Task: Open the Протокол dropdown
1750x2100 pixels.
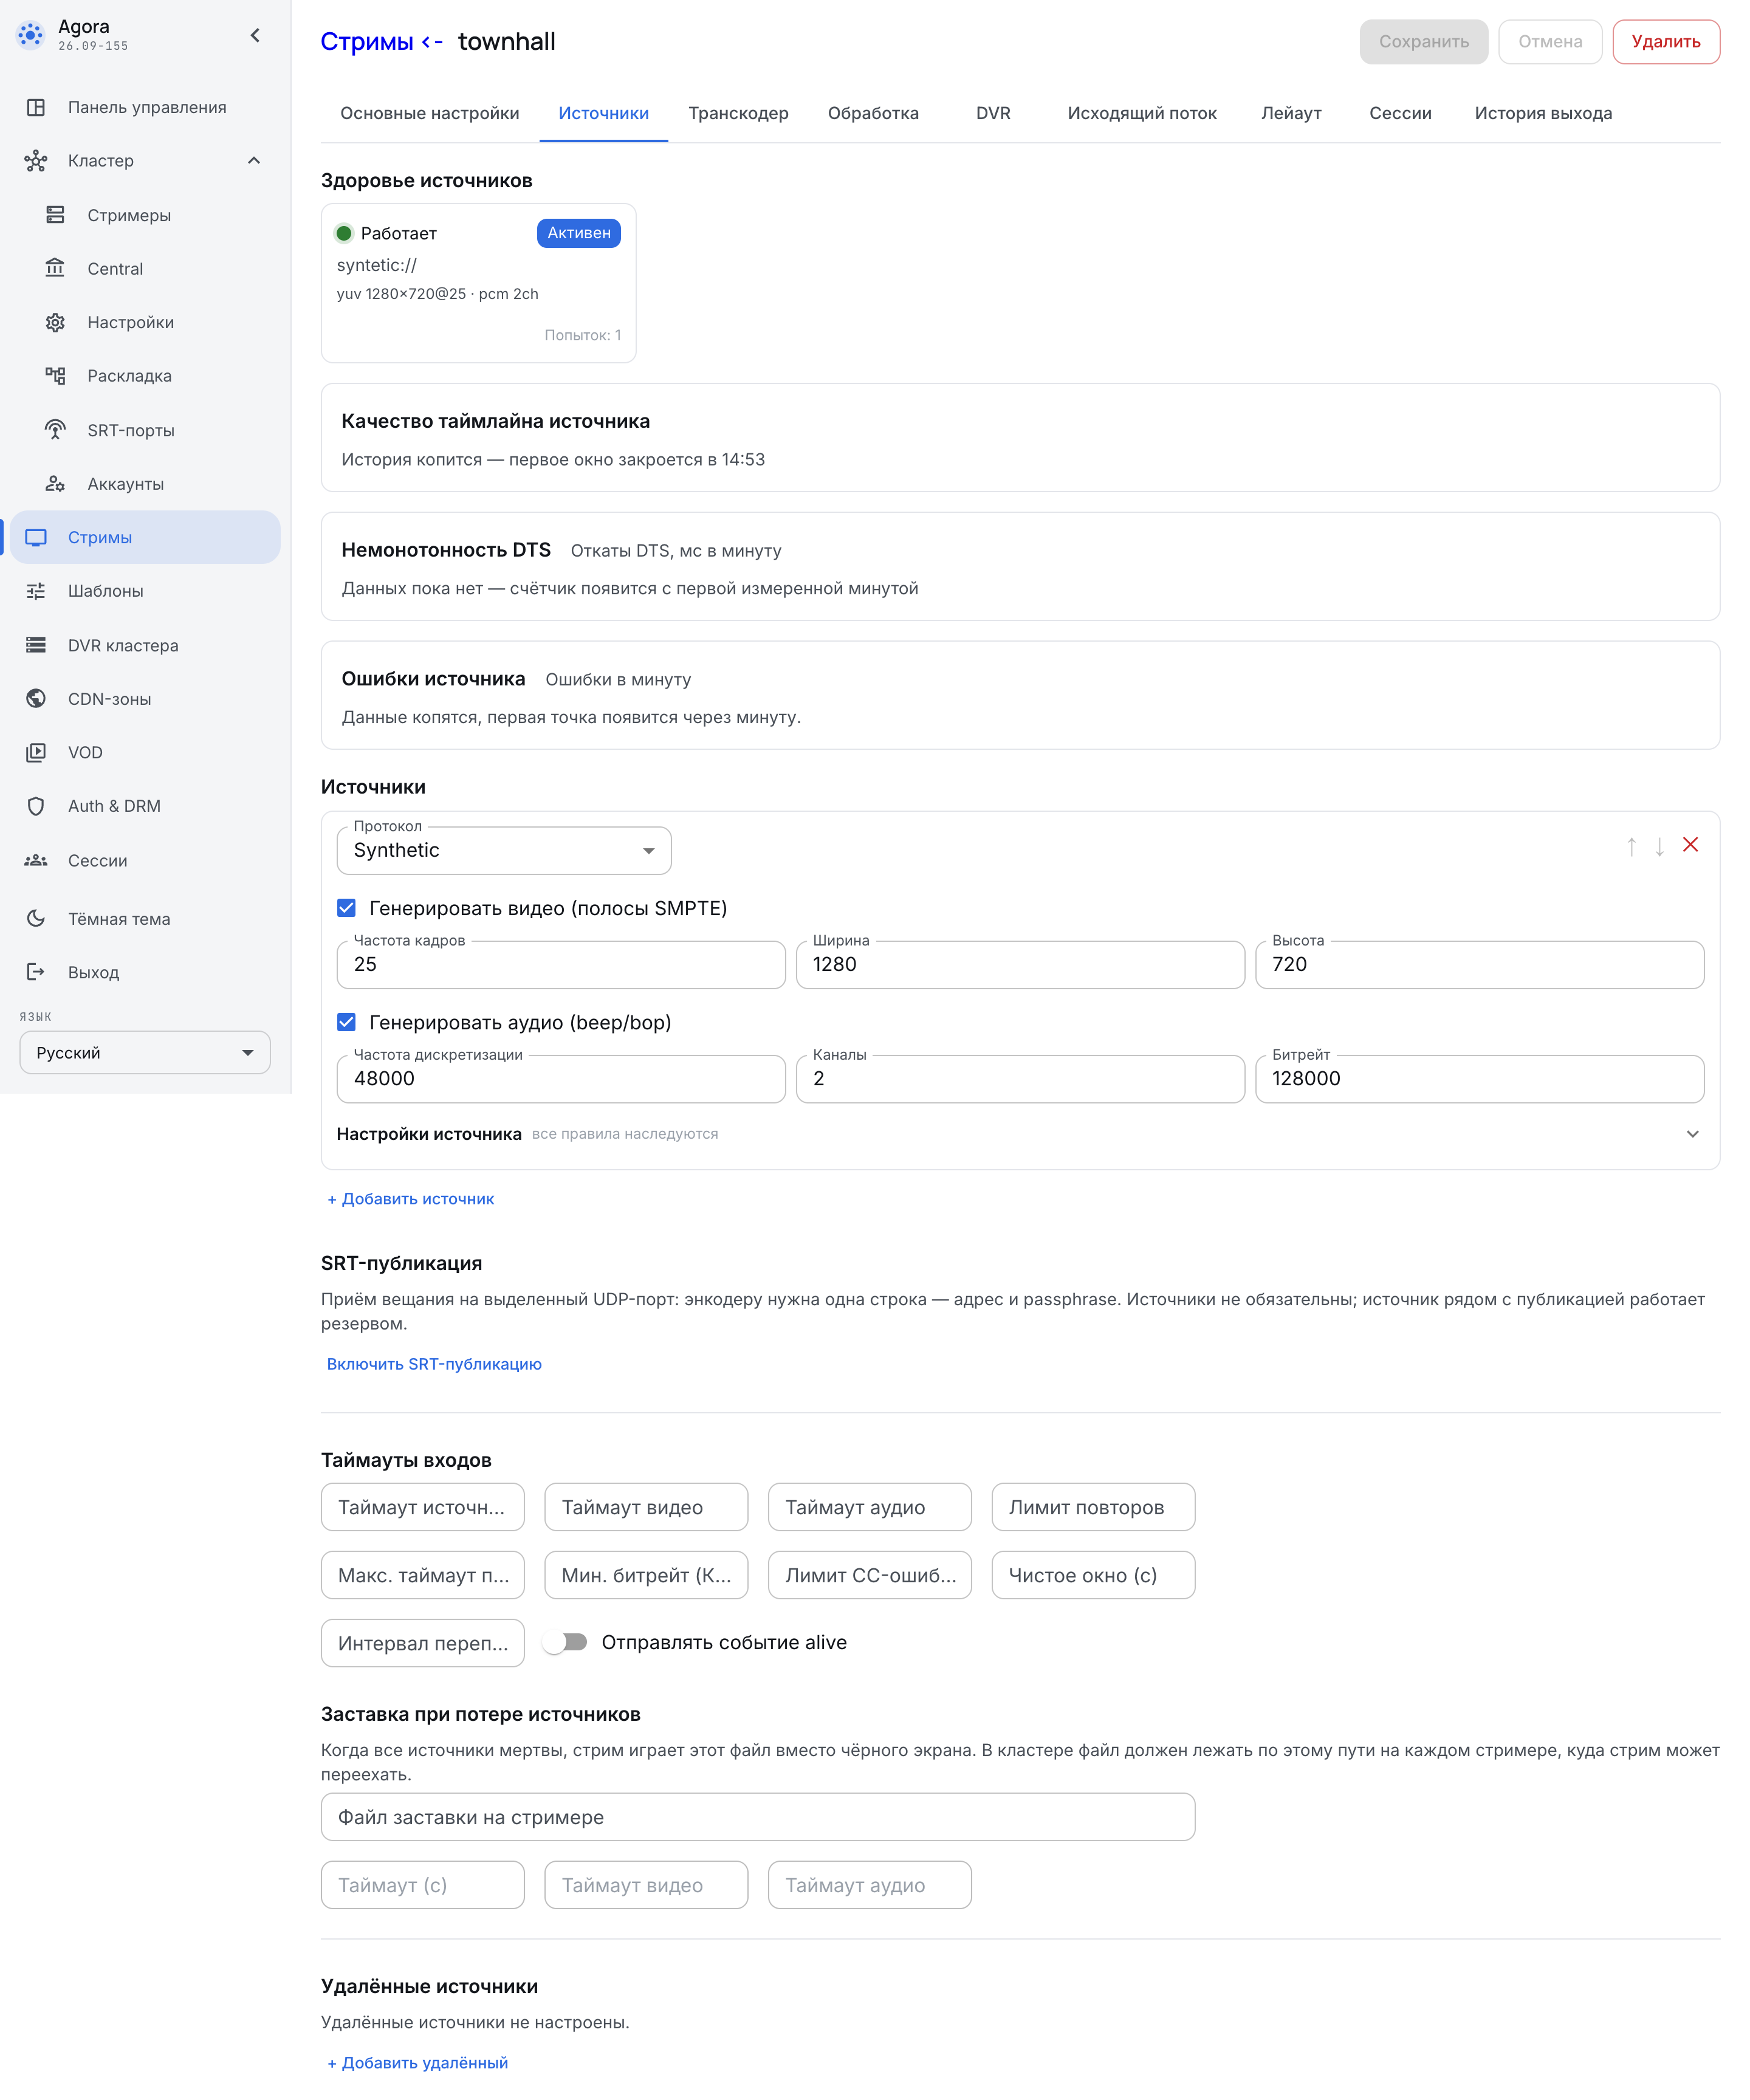Action: pyautogui.click(x=504, y=850)
